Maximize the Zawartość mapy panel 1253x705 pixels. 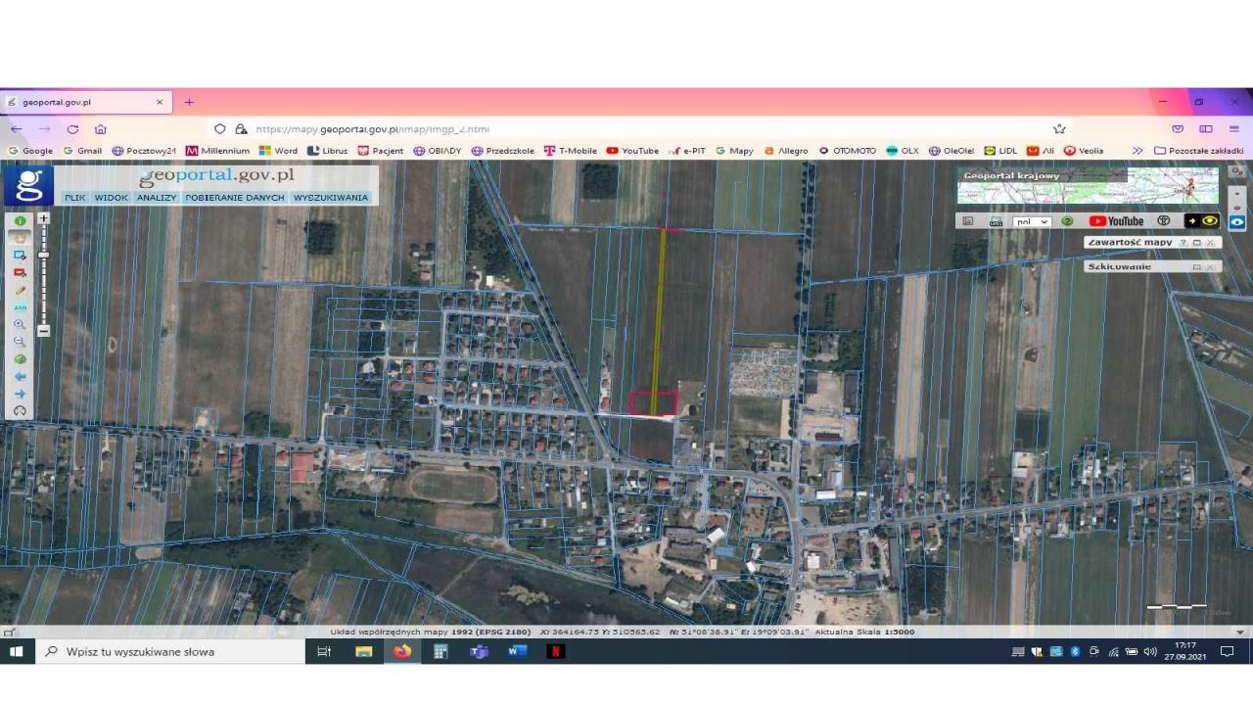pos(1196,242)
